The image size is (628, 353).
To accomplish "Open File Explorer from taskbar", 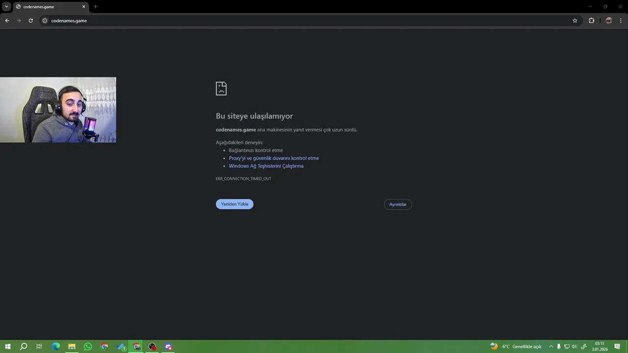I will pos(72,347).
